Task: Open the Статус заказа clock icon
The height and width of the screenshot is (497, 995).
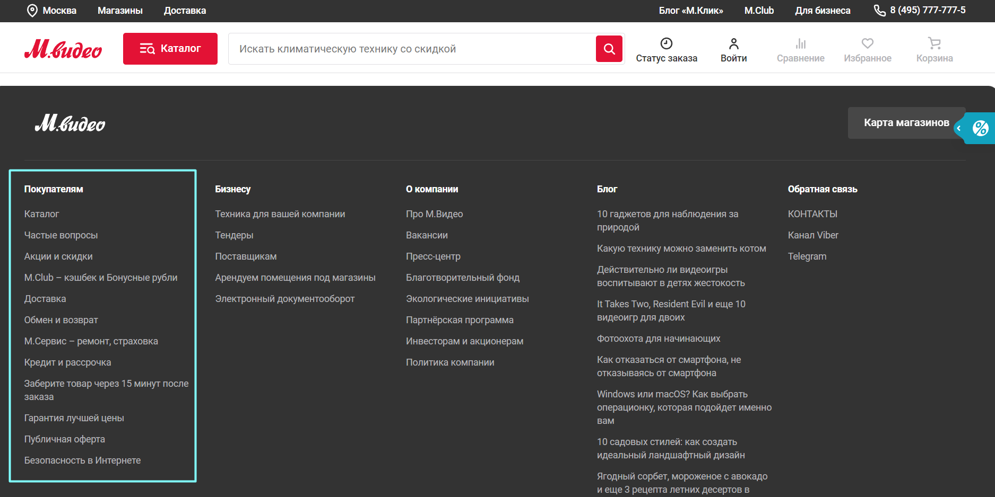Action: tap(667, 43)
